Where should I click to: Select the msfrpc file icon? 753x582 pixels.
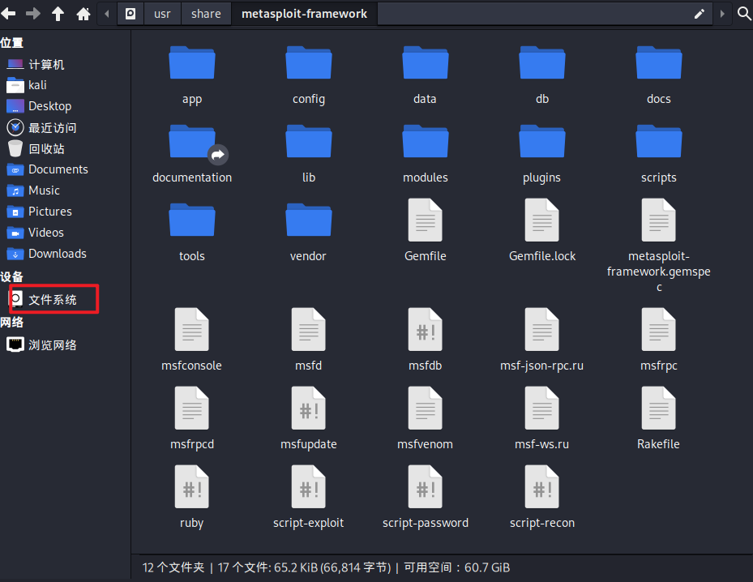pyautogui.click(x=659, y=329)
